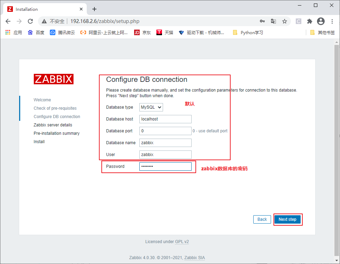Click the Back button
The width and height of the screenshot is (340, 264).
(262, 219)
